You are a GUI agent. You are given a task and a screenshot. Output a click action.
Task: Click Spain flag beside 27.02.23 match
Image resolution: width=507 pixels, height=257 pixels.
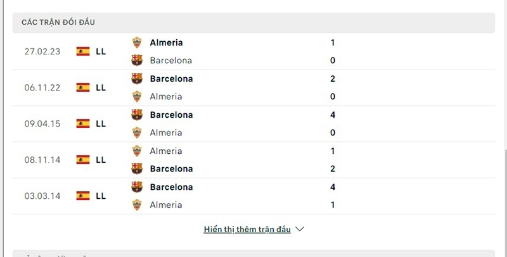83,51
